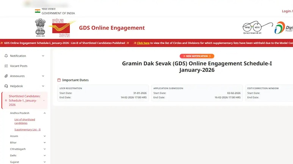Select the Gujarat state item
The image size is (293, 164).
pos(14,162)
